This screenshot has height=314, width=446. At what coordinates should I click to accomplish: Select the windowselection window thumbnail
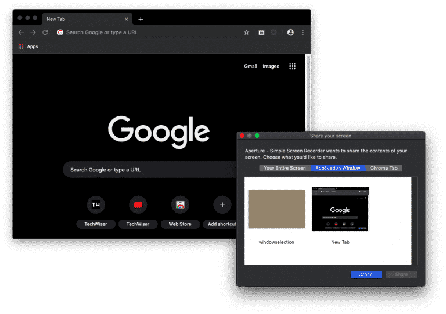276,209
